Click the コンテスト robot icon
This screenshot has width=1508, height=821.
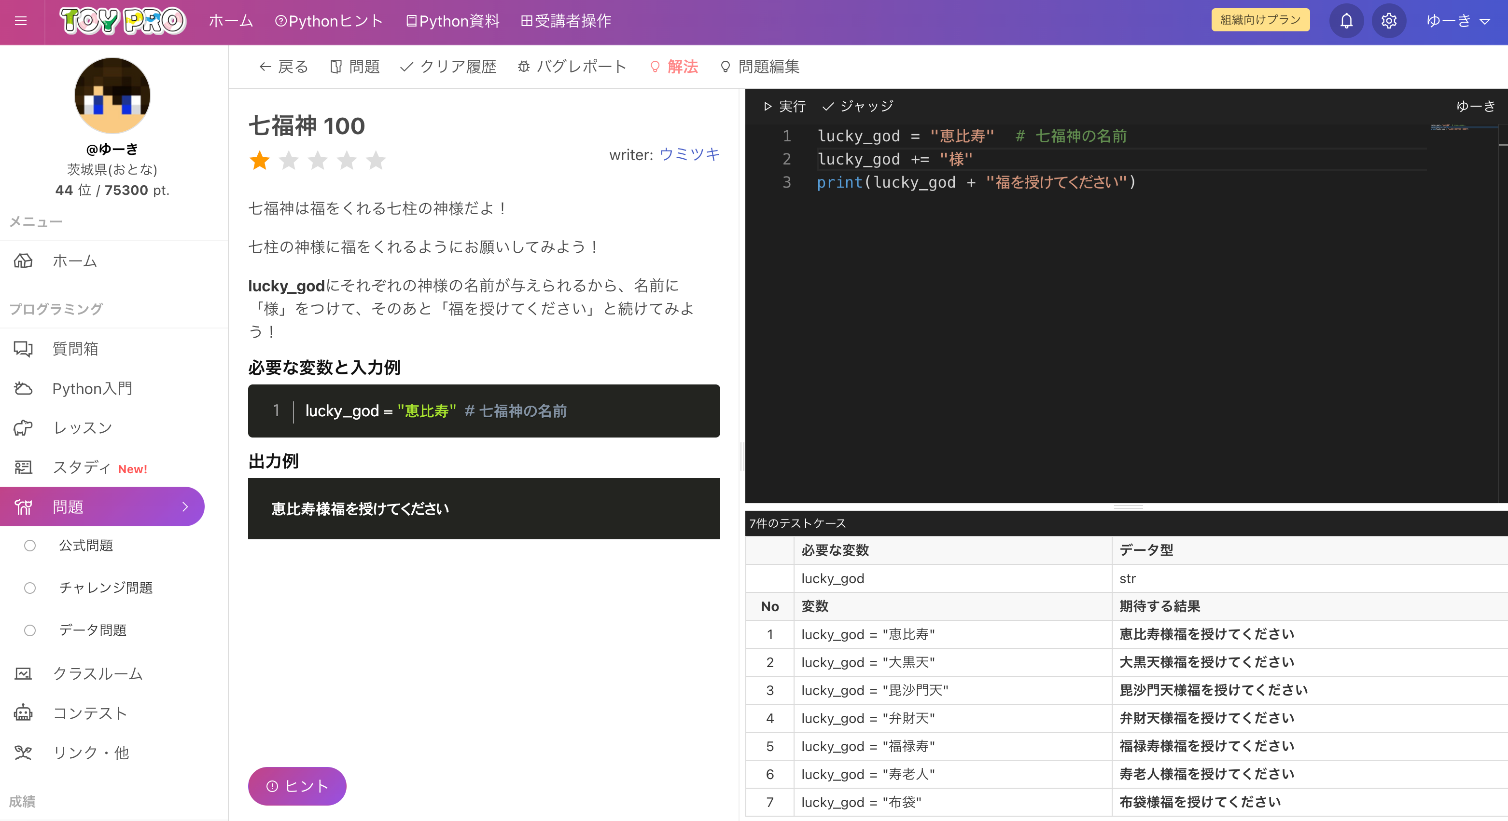click(x=24, y=713)
